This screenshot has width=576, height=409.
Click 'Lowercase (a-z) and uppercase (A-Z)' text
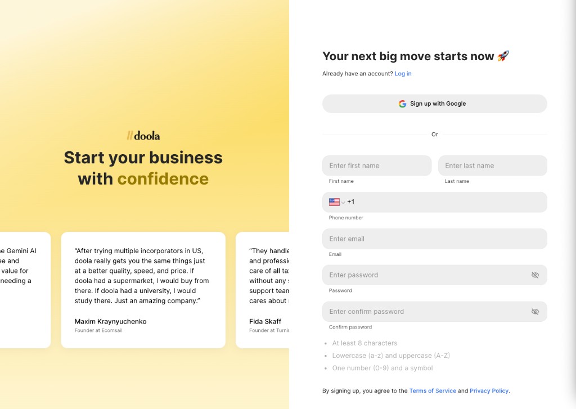391,356
